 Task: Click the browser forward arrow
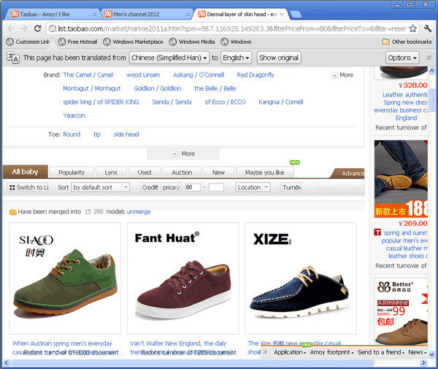point(24,28)
